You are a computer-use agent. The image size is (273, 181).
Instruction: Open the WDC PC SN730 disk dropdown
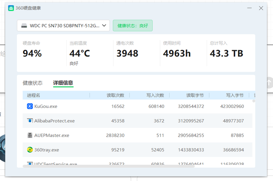tap(63, 26)
